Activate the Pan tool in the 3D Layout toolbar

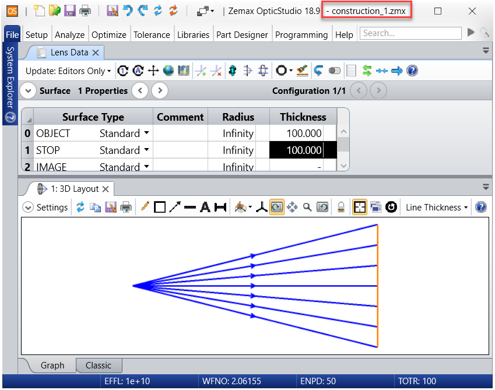pyautogui.click(x=293, y=207)
